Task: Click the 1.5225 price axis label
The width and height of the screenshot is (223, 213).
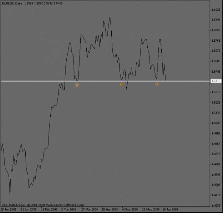Action: 216,102
